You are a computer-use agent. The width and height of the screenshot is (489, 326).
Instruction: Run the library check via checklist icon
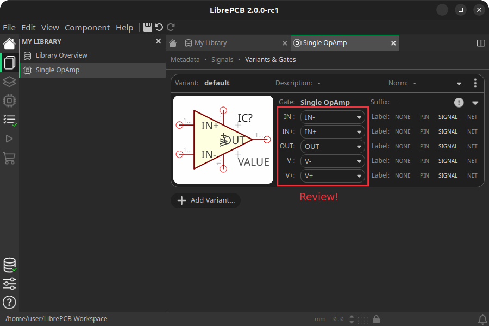click(x=9, y=120)
